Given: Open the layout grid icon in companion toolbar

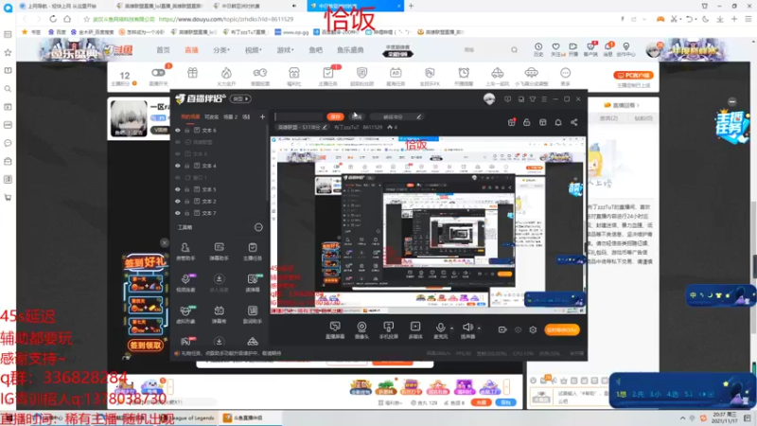Looking at the screenshot, I should coord(542,123).
